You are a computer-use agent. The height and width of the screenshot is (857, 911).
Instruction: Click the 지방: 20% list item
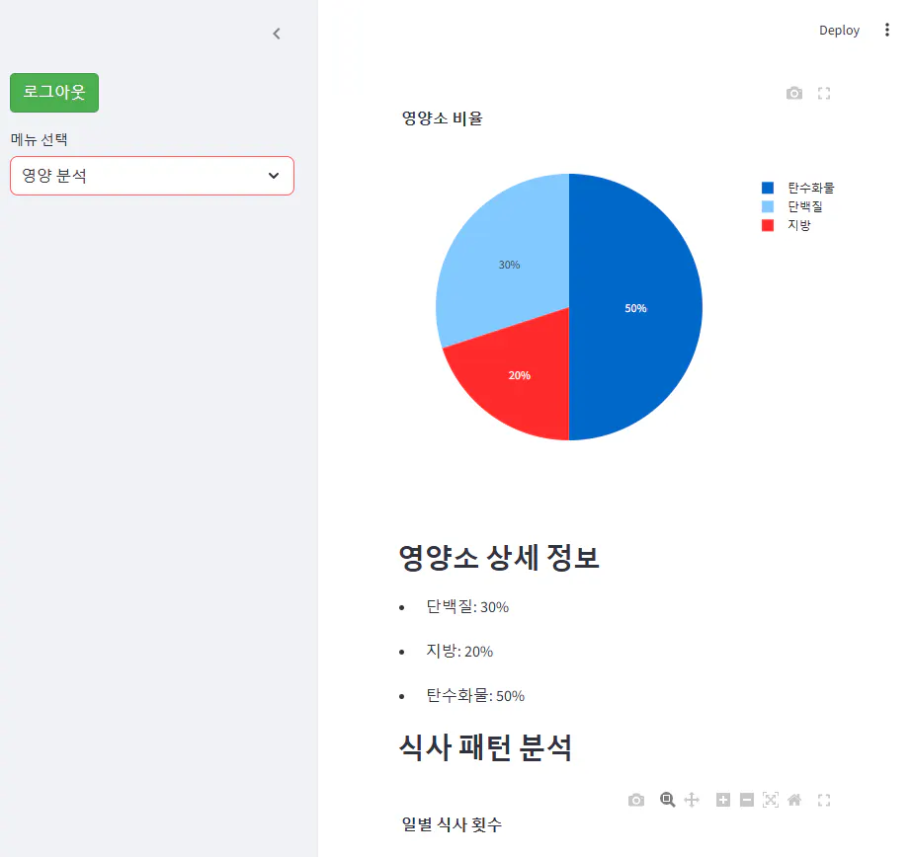pos(459,651)
